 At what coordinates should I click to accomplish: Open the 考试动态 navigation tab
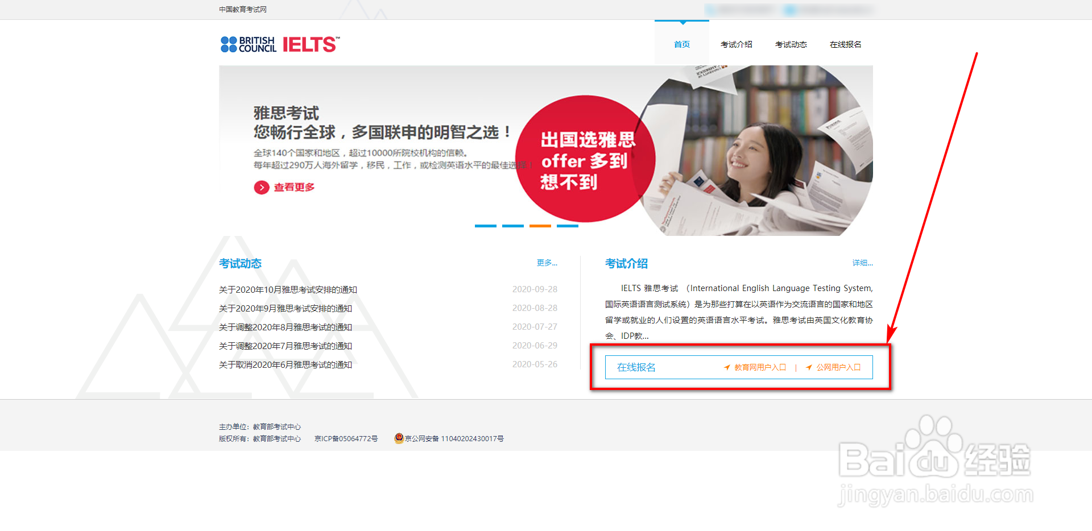(x=791, y=44)
